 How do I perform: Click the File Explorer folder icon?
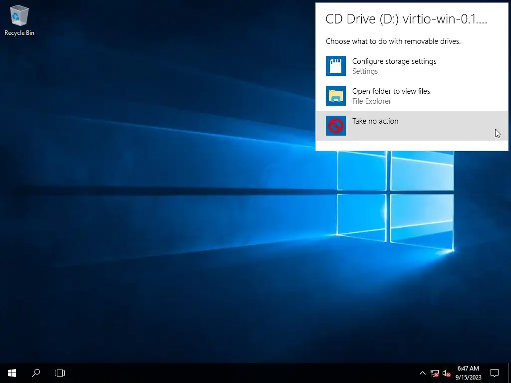pyautogui.click(x=336, y=96)
